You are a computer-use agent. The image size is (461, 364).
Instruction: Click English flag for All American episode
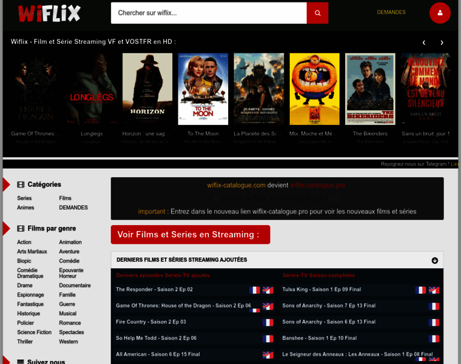[268, 355]
